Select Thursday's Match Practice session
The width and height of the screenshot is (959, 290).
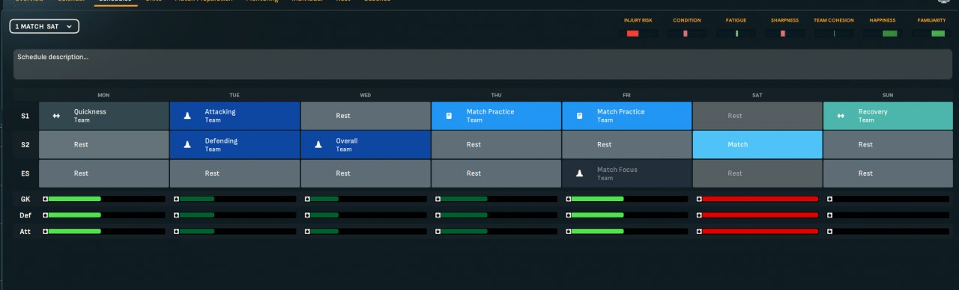point(496,116)
